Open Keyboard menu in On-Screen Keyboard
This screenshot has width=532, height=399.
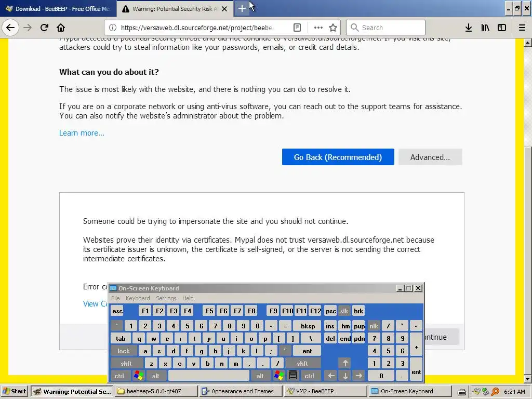pyautogui.click(x=138, y=298)
